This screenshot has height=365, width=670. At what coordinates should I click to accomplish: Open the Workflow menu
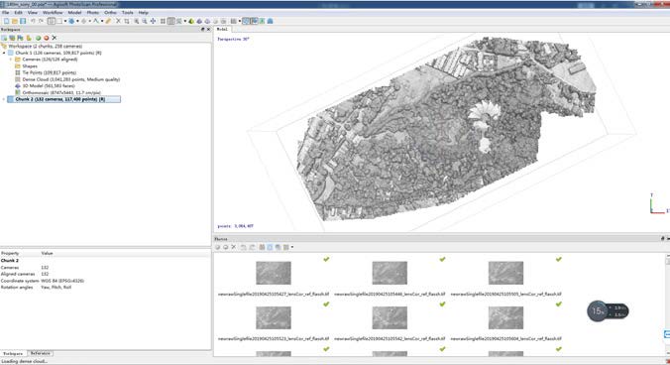click(53, 12)
